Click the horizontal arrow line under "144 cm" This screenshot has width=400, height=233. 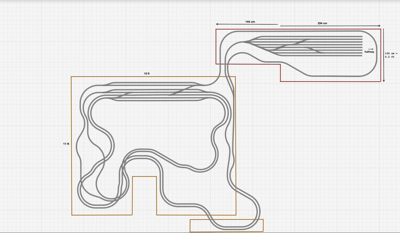(x=246, y=24)
